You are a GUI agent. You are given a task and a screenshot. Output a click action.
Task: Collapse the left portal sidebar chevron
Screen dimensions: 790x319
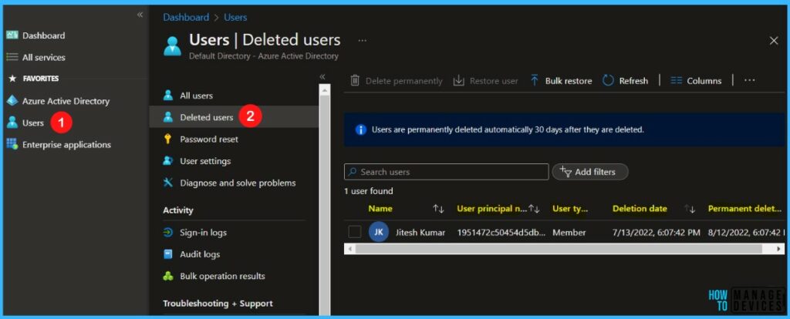click(x=140, y=15)
